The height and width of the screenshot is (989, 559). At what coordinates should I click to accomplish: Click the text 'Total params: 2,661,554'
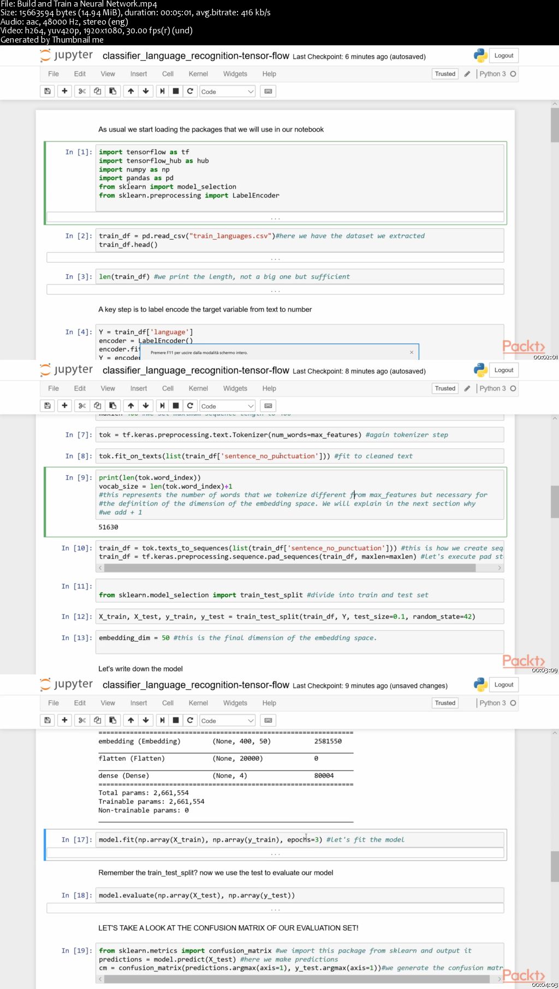coord(144,792)
